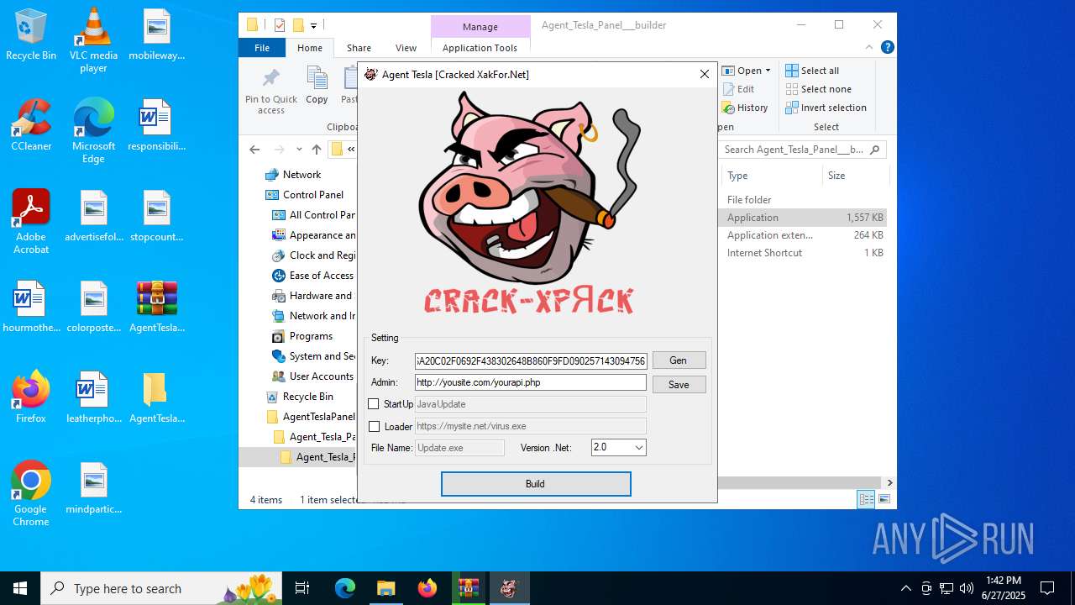Image resolution: width=1075 pixels, height=605 pixels.
Task: Click the Windows Start button
Action: coord(20,588)
